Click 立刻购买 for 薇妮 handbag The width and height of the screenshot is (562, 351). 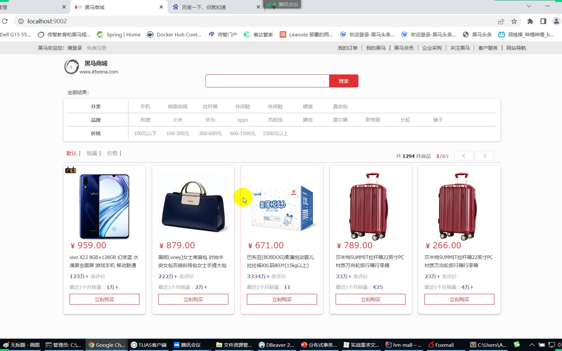pos(193,299)
